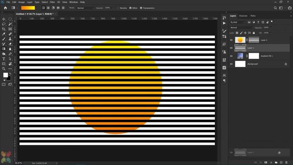Open the layer filter Kind dropdown

(238, 22)
